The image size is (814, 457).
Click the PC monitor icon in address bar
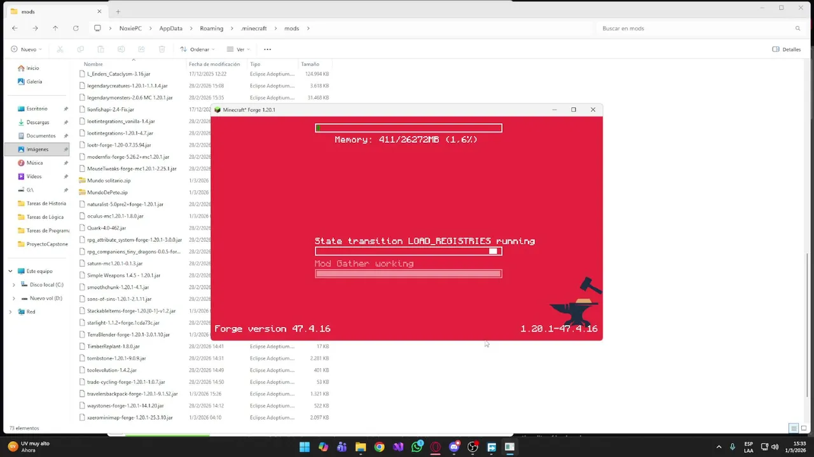(x=97, y=29)
